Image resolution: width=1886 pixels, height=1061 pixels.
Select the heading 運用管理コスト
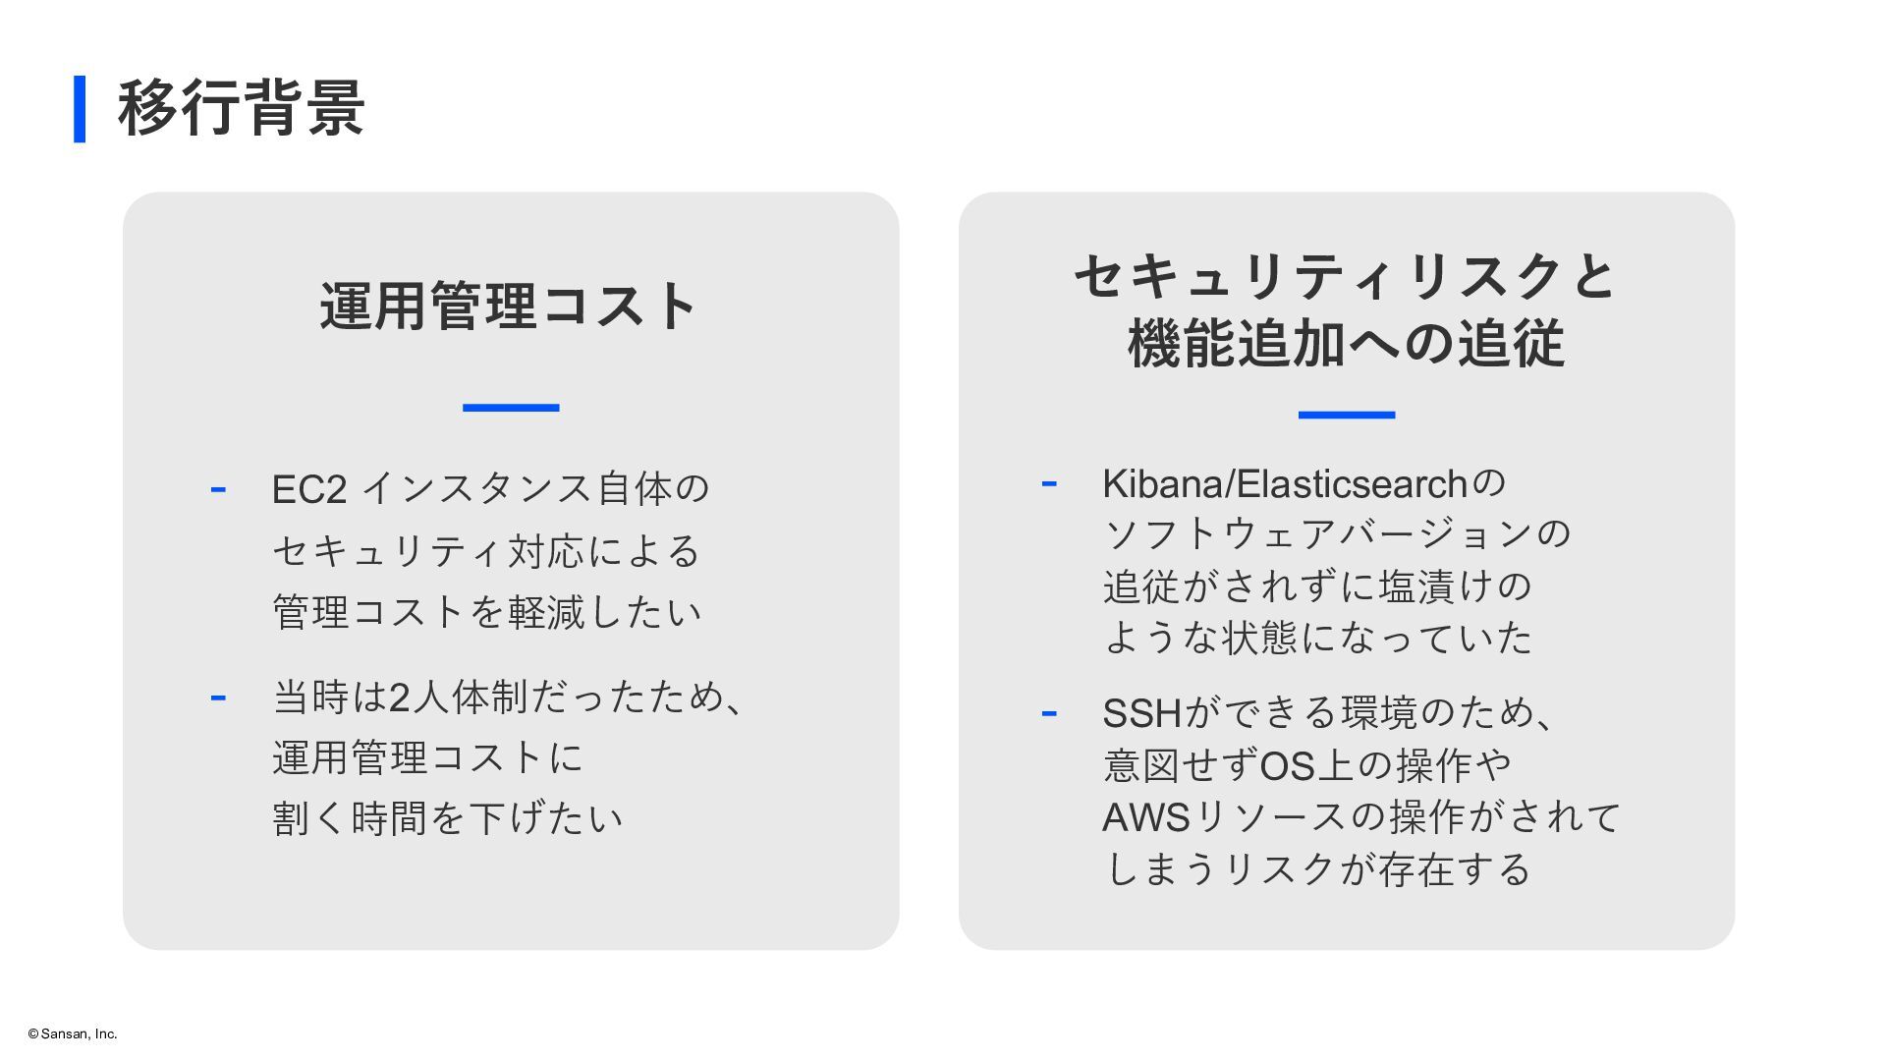click(510, 306)
